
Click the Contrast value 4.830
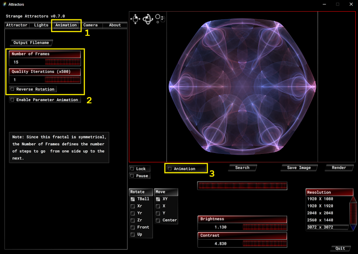tap(220, 244)
